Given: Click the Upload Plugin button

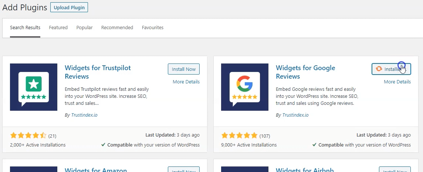Looking at the screenshot, I should [69, 7].
